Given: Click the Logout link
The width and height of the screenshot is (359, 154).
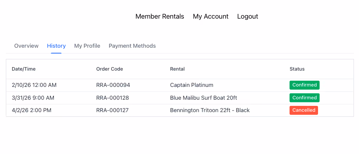Looking at the screenshot, I should [247, 16].
